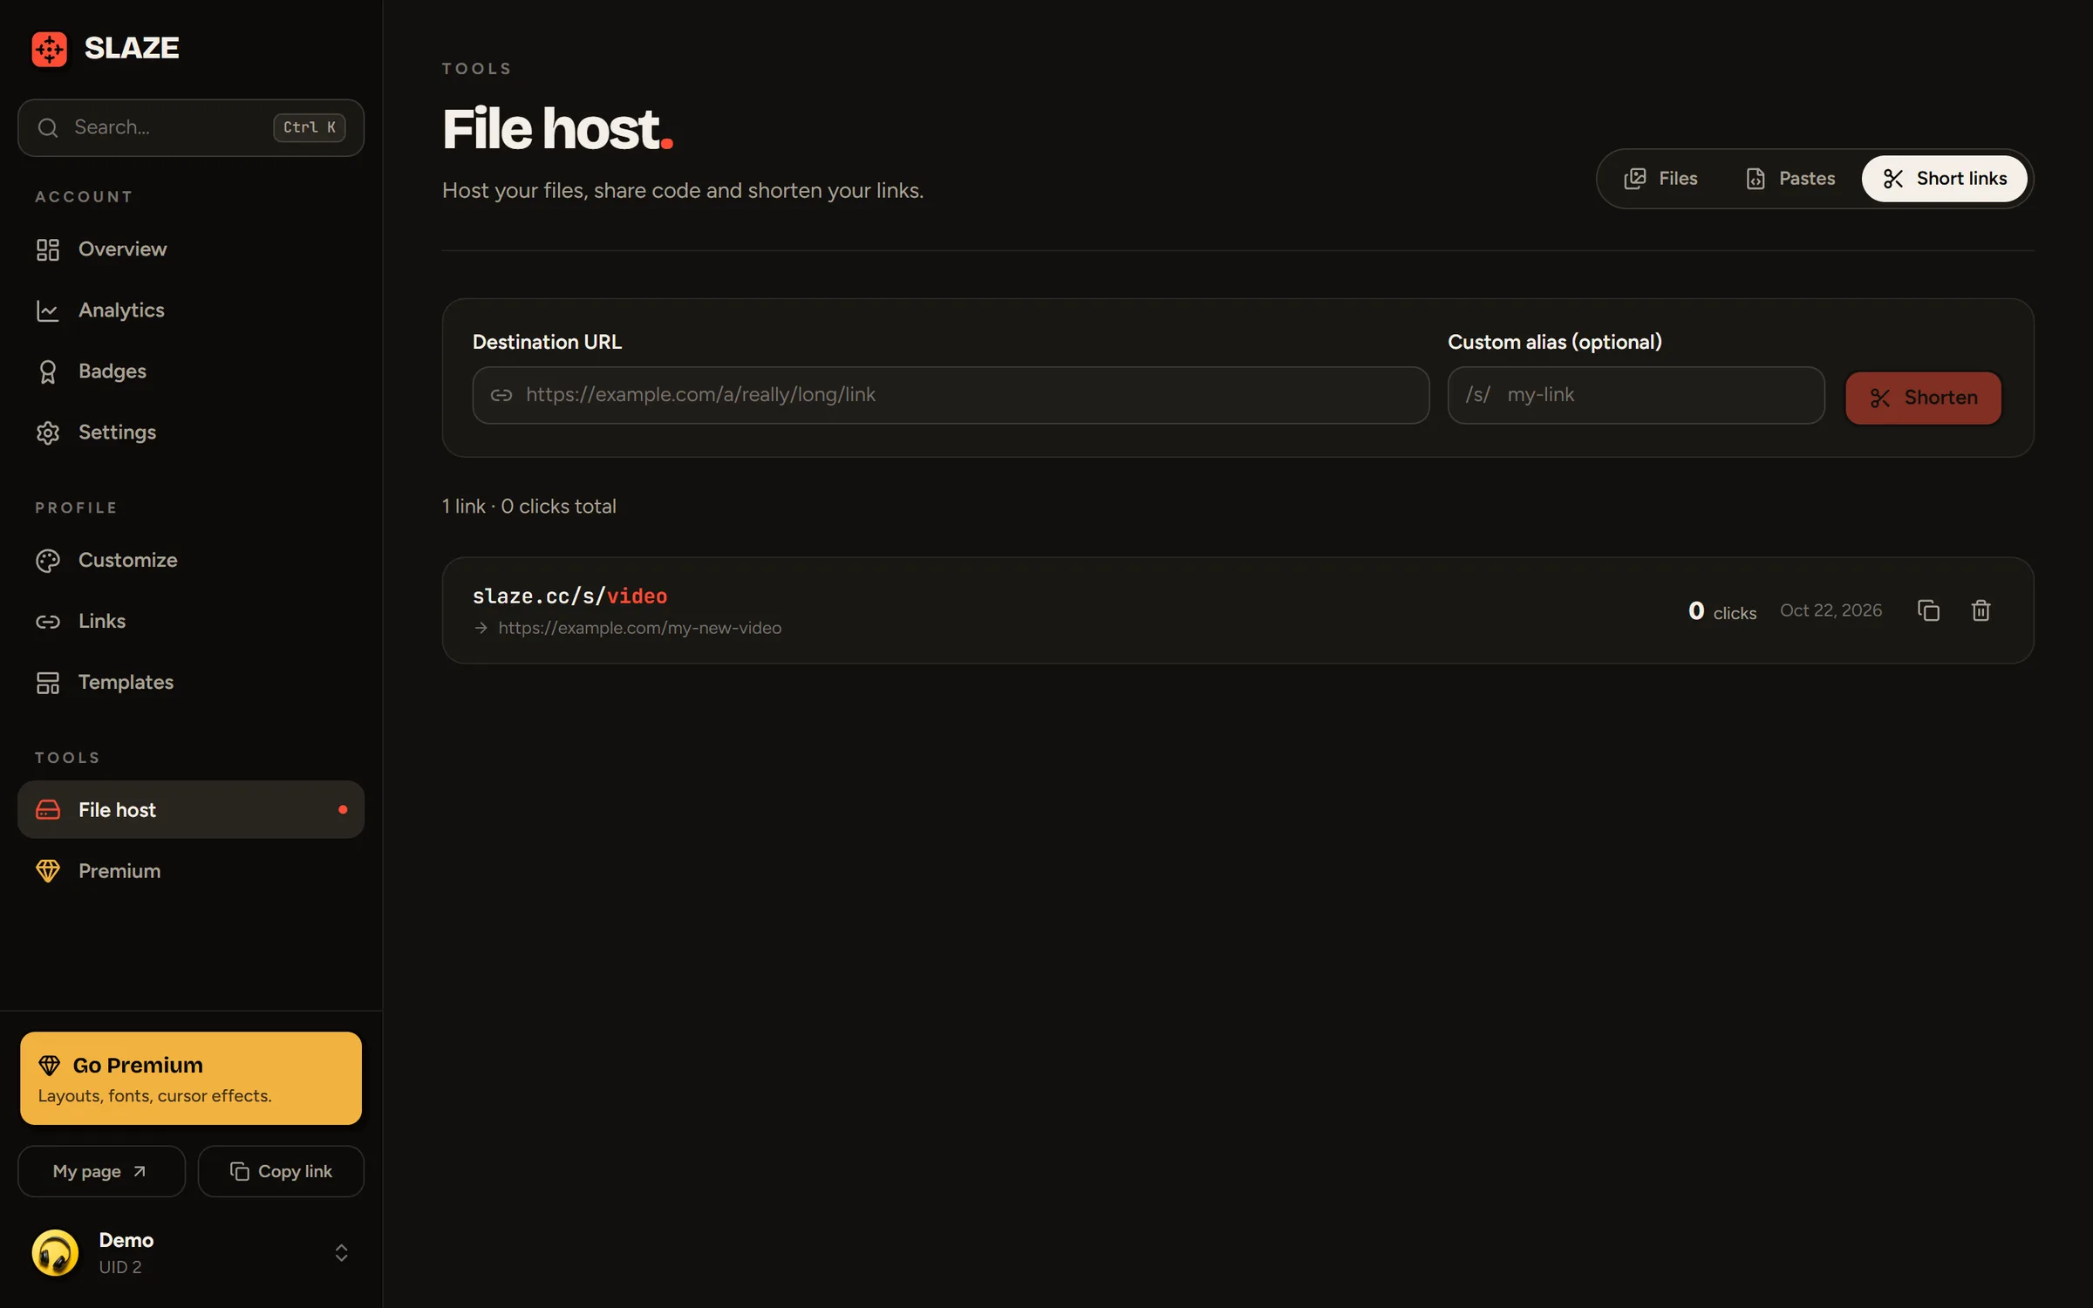
Task: Click the Ctrl K shortcut badge
Action: click(x=310, y=127)
